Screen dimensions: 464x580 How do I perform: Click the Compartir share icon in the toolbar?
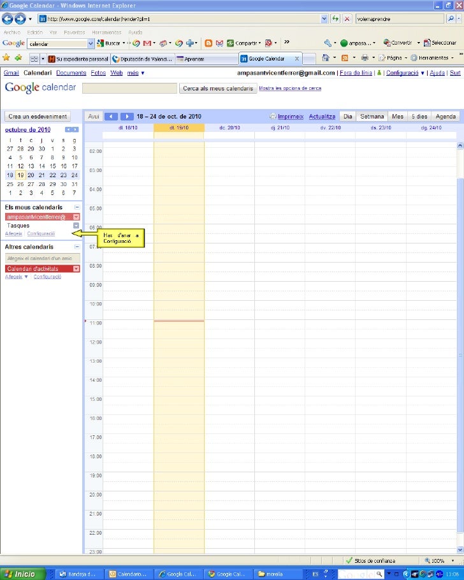[x=244, y=43]
